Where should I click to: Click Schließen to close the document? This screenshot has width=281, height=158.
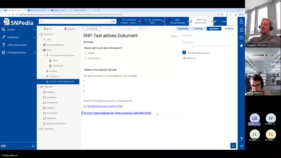(x=229, y=29)
